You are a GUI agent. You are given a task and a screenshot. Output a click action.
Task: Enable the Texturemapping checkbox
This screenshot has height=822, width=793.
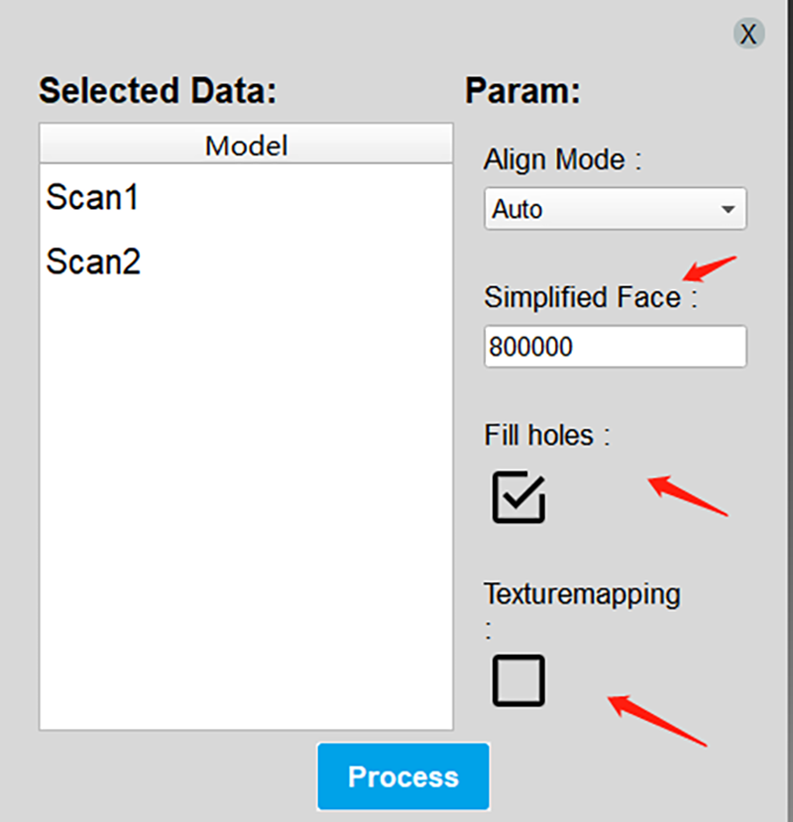(518, 680)
